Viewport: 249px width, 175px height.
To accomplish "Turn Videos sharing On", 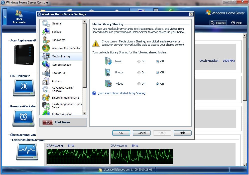I will point(139,84).
